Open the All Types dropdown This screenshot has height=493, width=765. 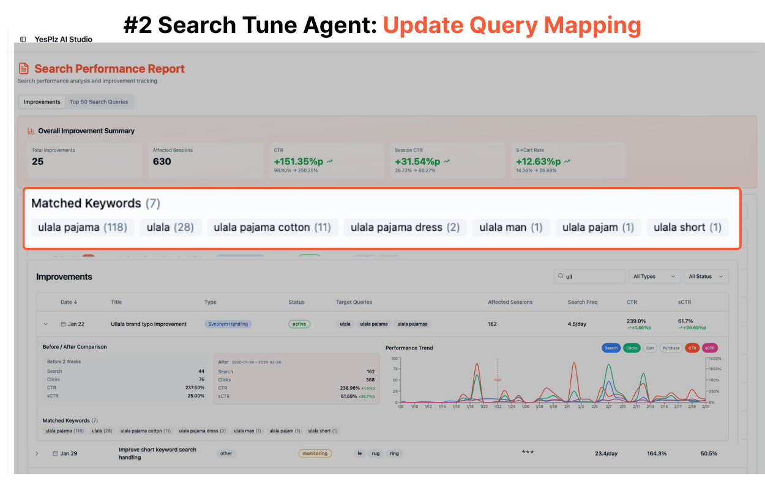point(655,277)
